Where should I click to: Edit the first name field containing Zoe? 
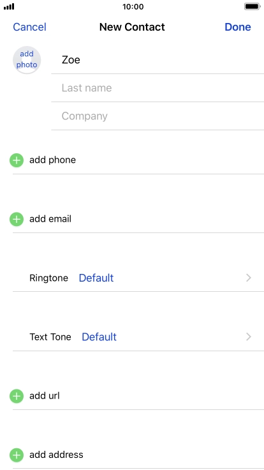(x=158, y=60)
